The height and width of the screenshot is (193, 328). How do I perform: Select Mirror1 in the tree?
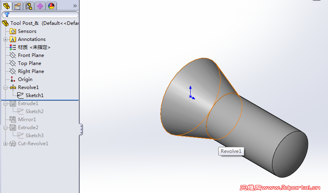tap(27, 120)
